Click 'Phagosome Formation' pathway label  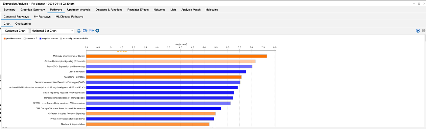(74, 77)
